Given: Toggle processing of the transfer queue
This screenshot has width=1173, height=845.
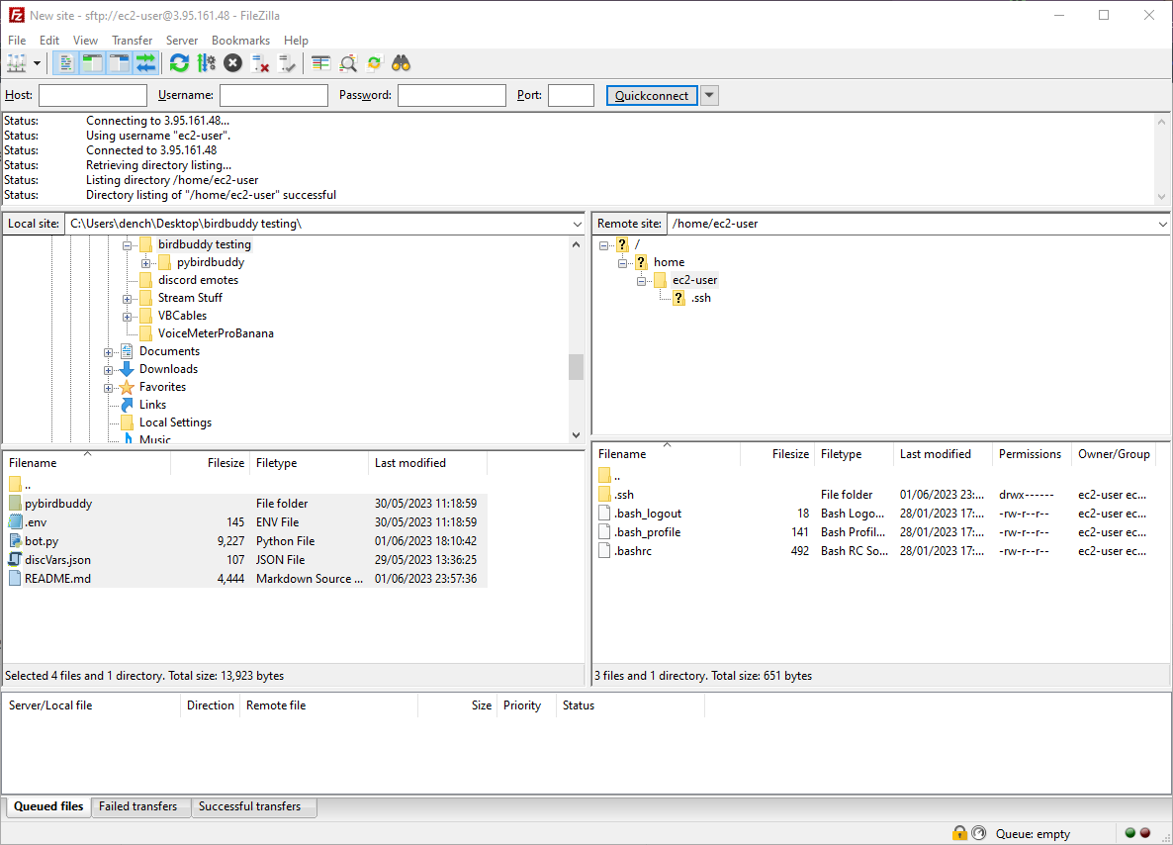Looking at the screenshot, I should (207, 63).
